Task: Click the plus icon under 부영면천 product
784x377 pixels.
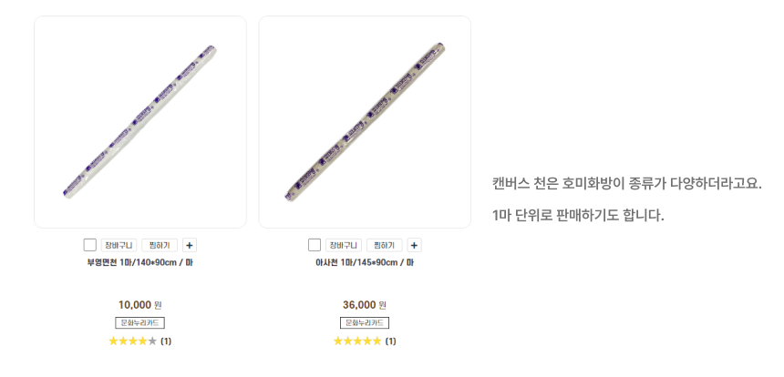Action: coord(190,245)
